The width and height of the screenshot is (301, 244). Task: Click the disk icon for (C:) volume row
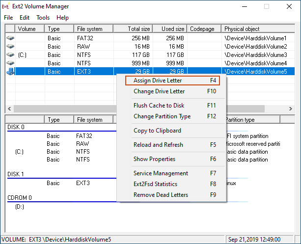pyautogui.click(x=10, y=55)
